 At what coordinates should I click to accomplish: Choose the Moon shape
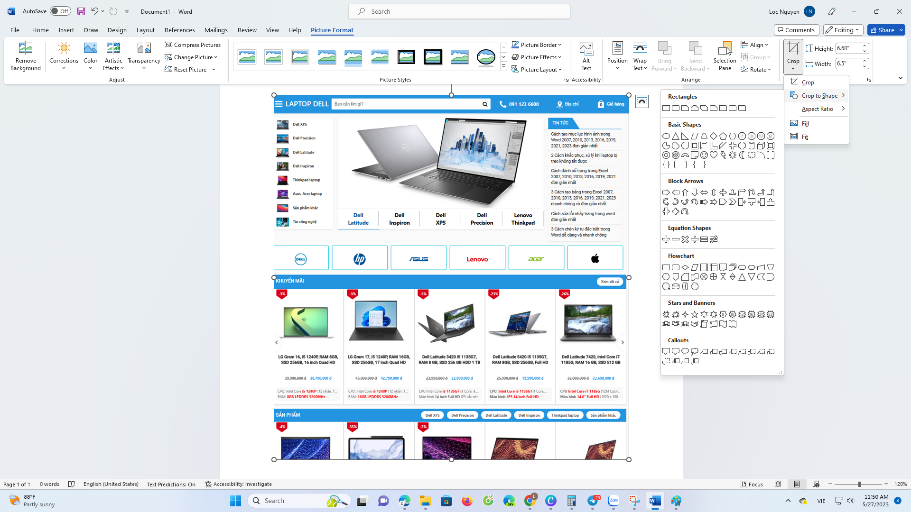pos(742,155)
